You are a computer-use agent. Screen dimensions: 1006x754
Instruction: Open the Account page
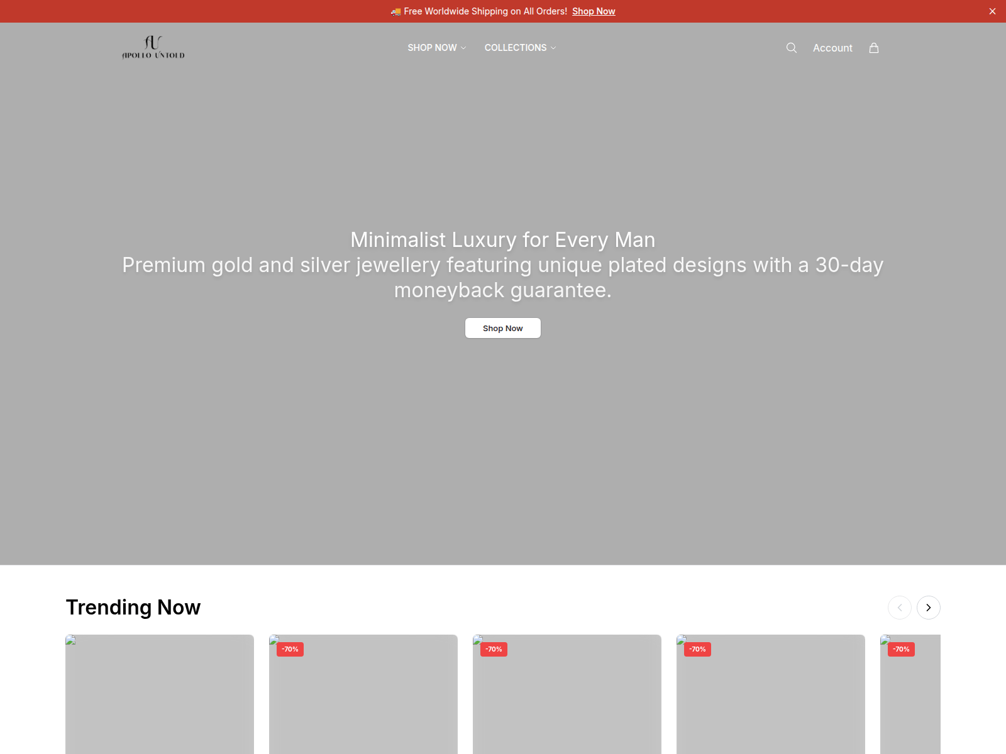832,48
